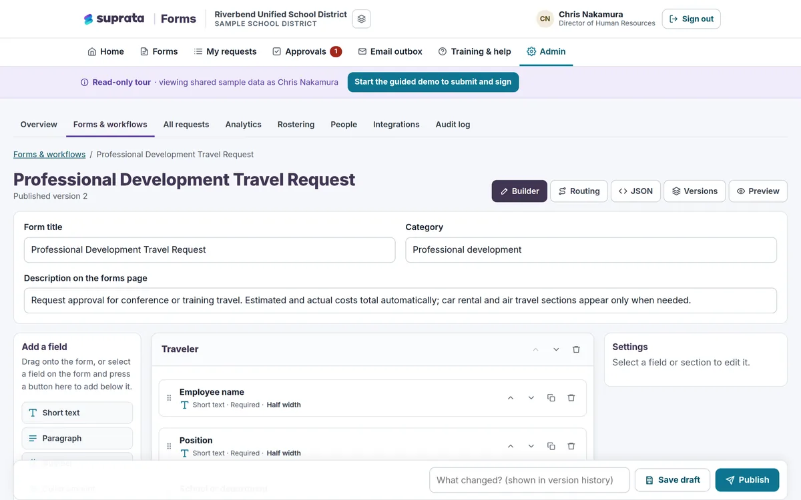Click the district switcher layers icon

tap(361, 19)
